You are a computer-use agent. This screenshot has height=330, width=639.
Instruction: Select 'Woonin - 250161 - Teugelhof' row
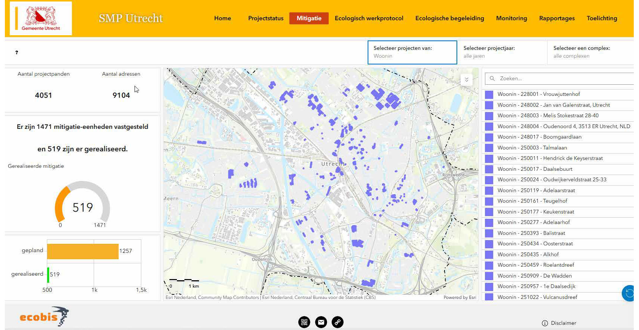pyautogui.click(x=558, y=201)
